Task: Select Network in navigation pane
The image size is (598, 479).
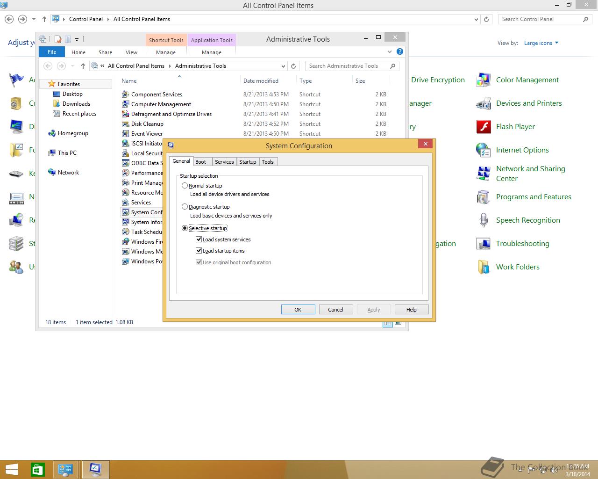Action: (68, 173)
